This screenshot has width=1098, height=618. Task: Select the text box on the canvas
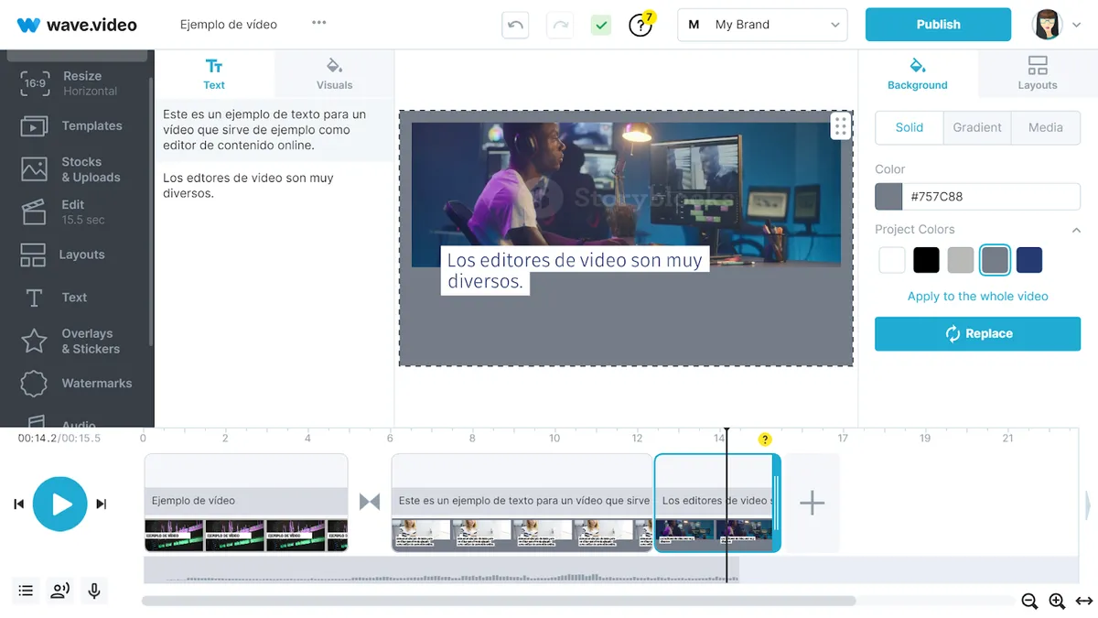575,271
